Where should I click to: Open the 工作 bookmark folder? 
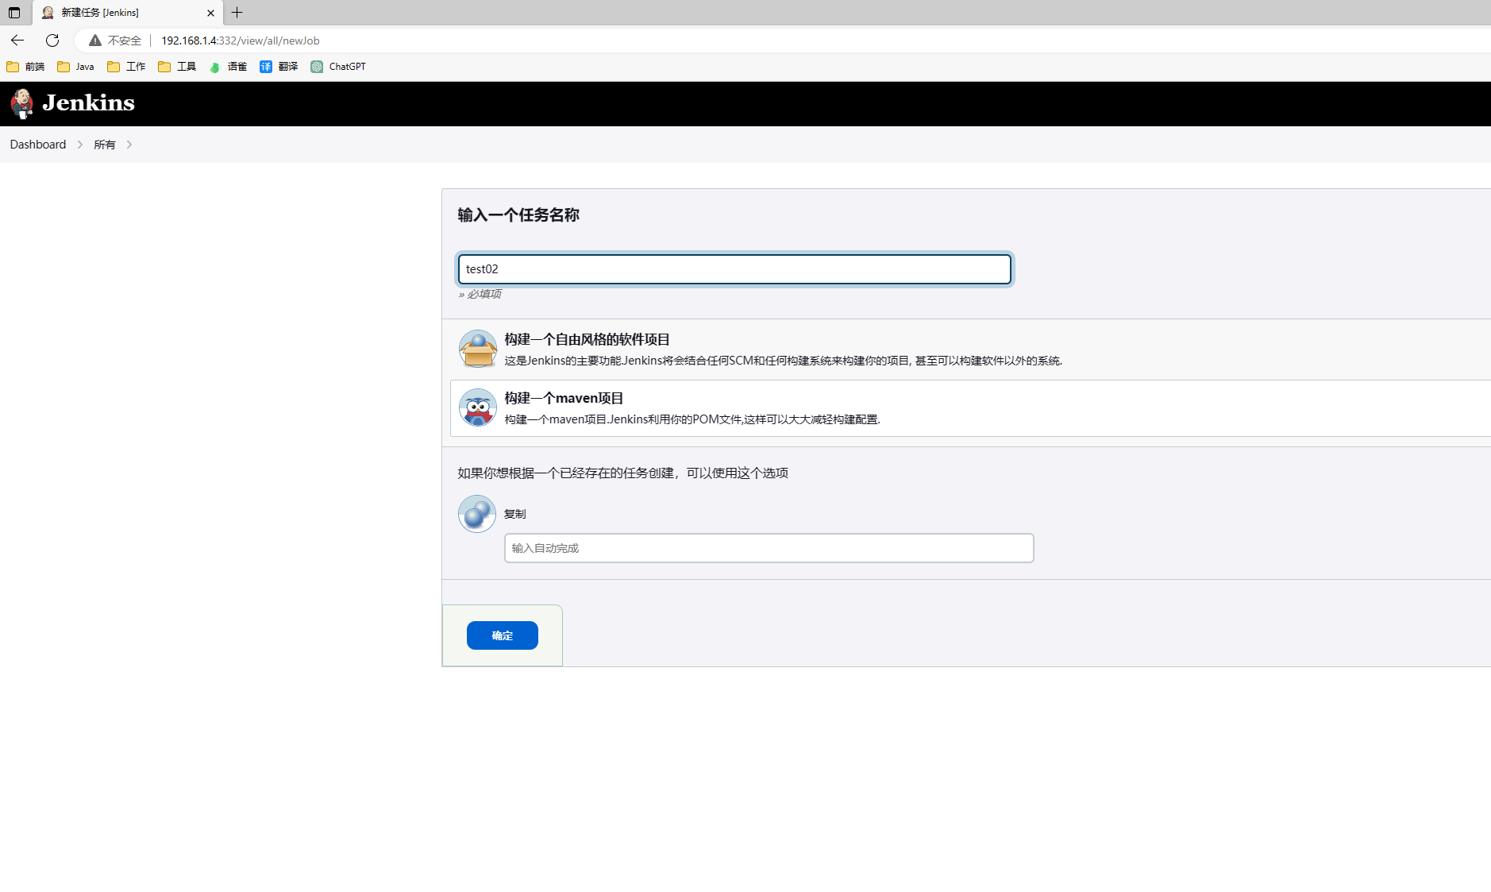tap(127, 67)
